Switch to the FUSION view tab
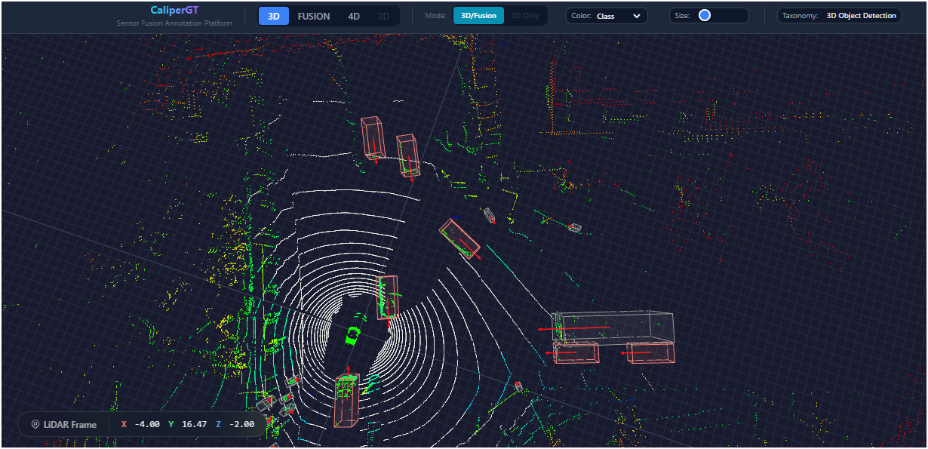Screen dimensions: 928x449 click(x=314, y=16)
